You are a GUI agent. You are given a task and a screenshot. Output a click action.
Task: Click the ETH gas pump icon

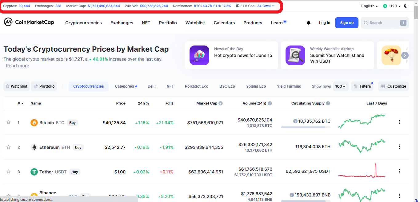[x=238, y=6]
